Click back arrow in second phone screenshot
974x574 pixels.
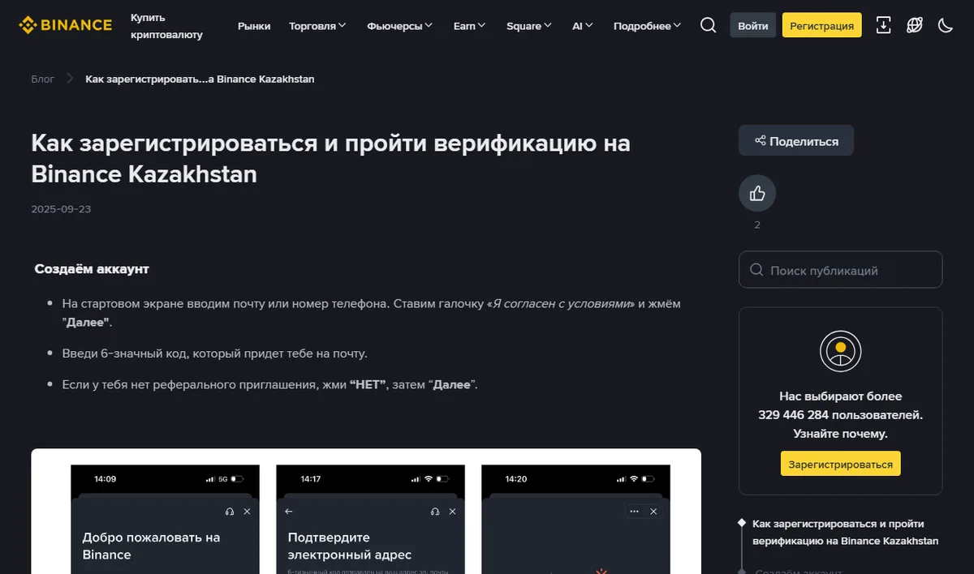tap(289, 512)
